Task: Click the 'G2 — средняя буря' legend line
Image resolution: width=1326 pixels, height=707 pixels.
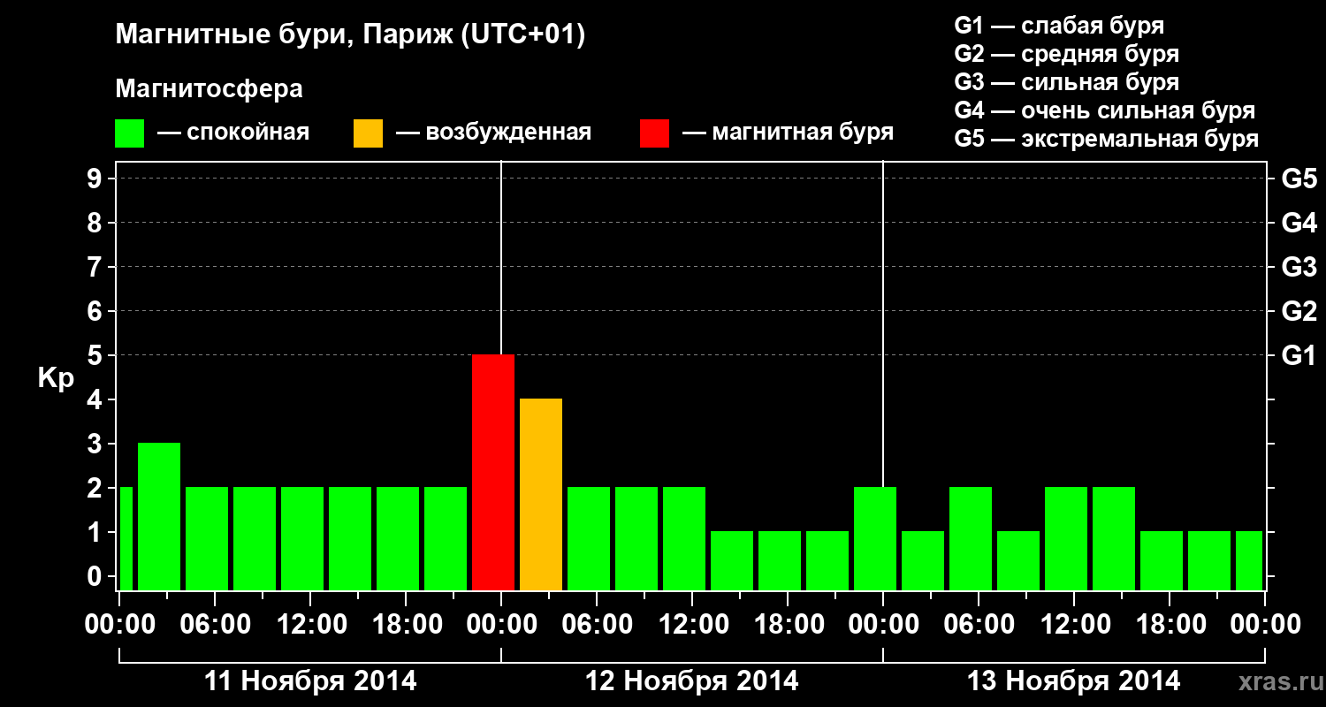Action: pyautogui.click(x=1067, y=54)
